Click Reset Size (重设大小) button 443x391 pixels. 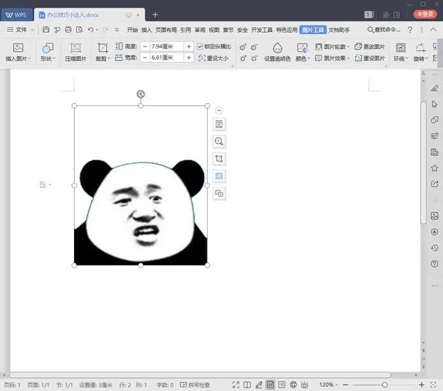(x=213, y=58)
